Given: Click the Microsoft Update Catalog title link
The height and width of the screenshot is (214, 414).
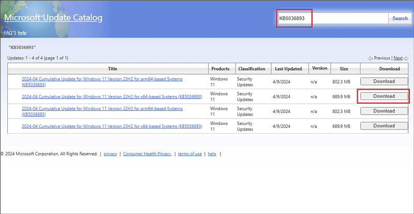Looking at the screenshot, I should click(x=53, y=18).
